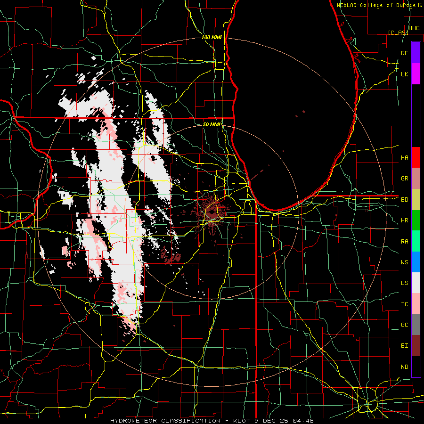Click the 'GR' legend label
The image size is (424, 424).
[404, 179]
